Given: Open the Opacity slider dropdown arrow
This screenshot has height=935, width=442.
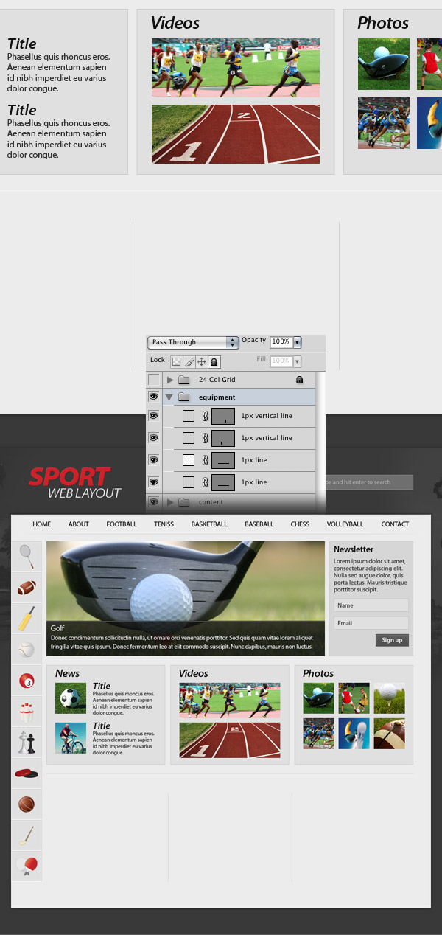Looking at the screenshot, I should tap(298, 342).
